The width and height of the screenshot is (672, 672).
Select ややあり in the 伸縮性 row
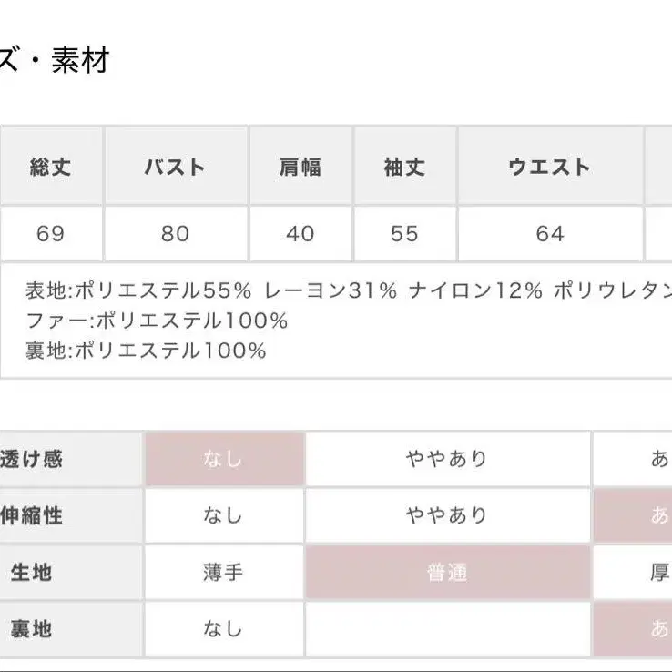tap(447, 515)
